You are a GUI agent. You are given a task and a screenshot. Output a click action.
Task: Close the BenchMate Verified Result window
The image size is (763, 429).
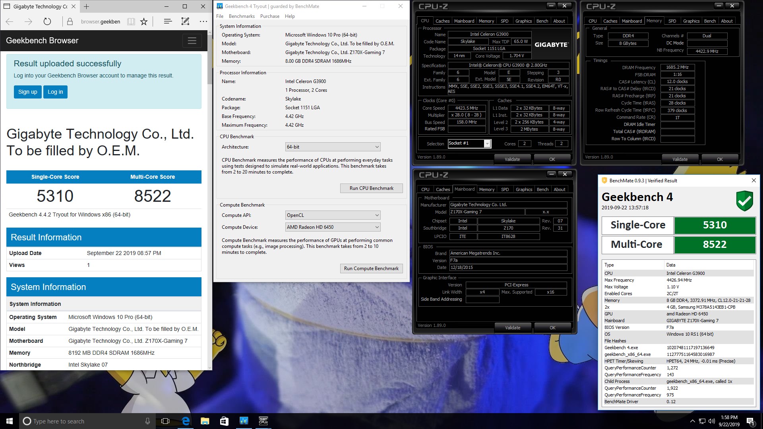tap(753, 180)
